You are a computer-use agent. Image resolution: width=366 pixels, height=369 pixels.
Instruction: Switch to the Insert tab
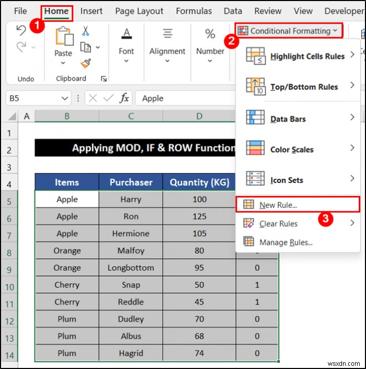pyautogui.click(x=92, y=11)
